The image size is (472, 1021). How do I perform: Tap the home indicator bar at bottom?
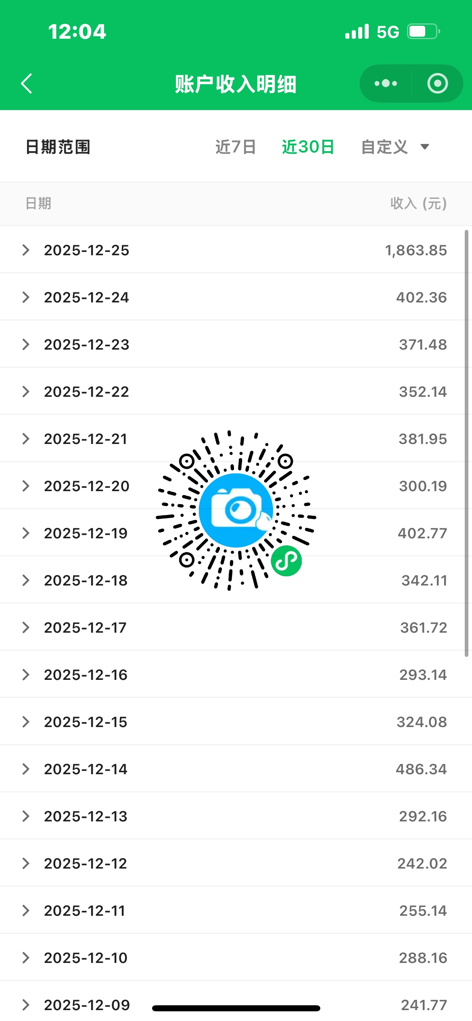coord(236,1008)
